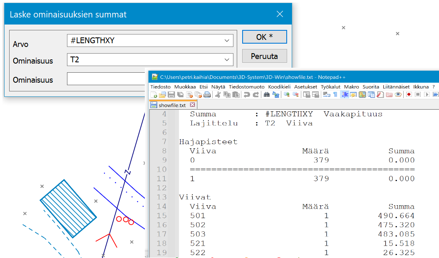Expand the Ominaisuus T2 dropdown

227,60
